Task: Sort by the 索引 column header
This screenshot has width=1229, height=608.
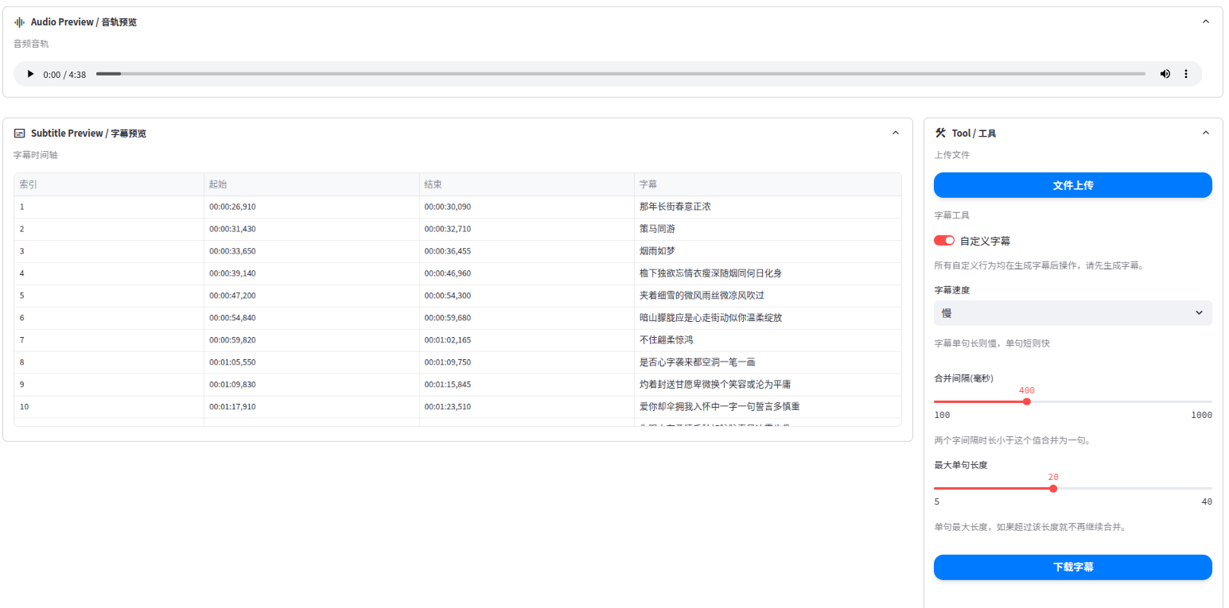Action: [x=29, y=184]
